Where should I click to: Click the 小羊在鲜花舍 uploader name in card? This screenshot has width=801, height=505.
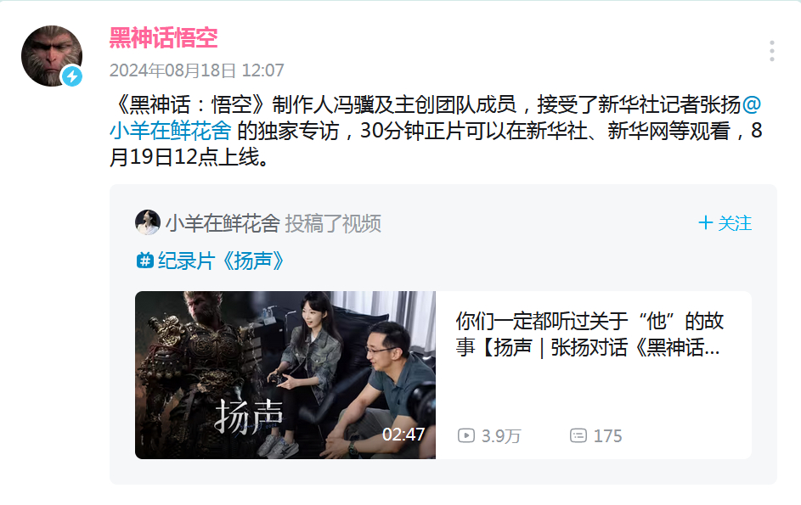[223, 223]
